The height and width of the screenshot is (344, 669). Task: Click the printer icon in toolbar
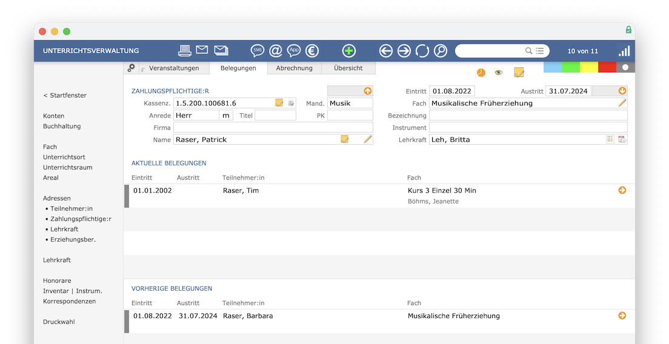(185, 51)
